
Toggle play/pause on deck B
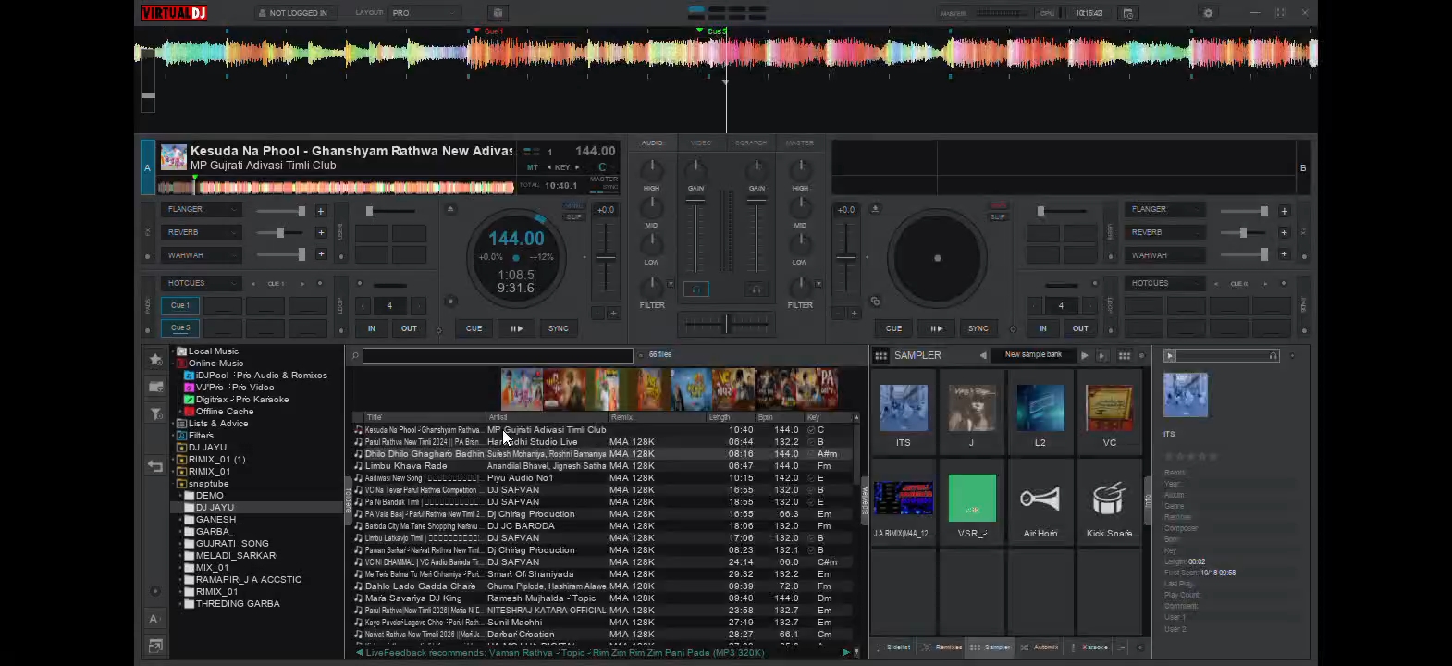[x=936, y=328]
